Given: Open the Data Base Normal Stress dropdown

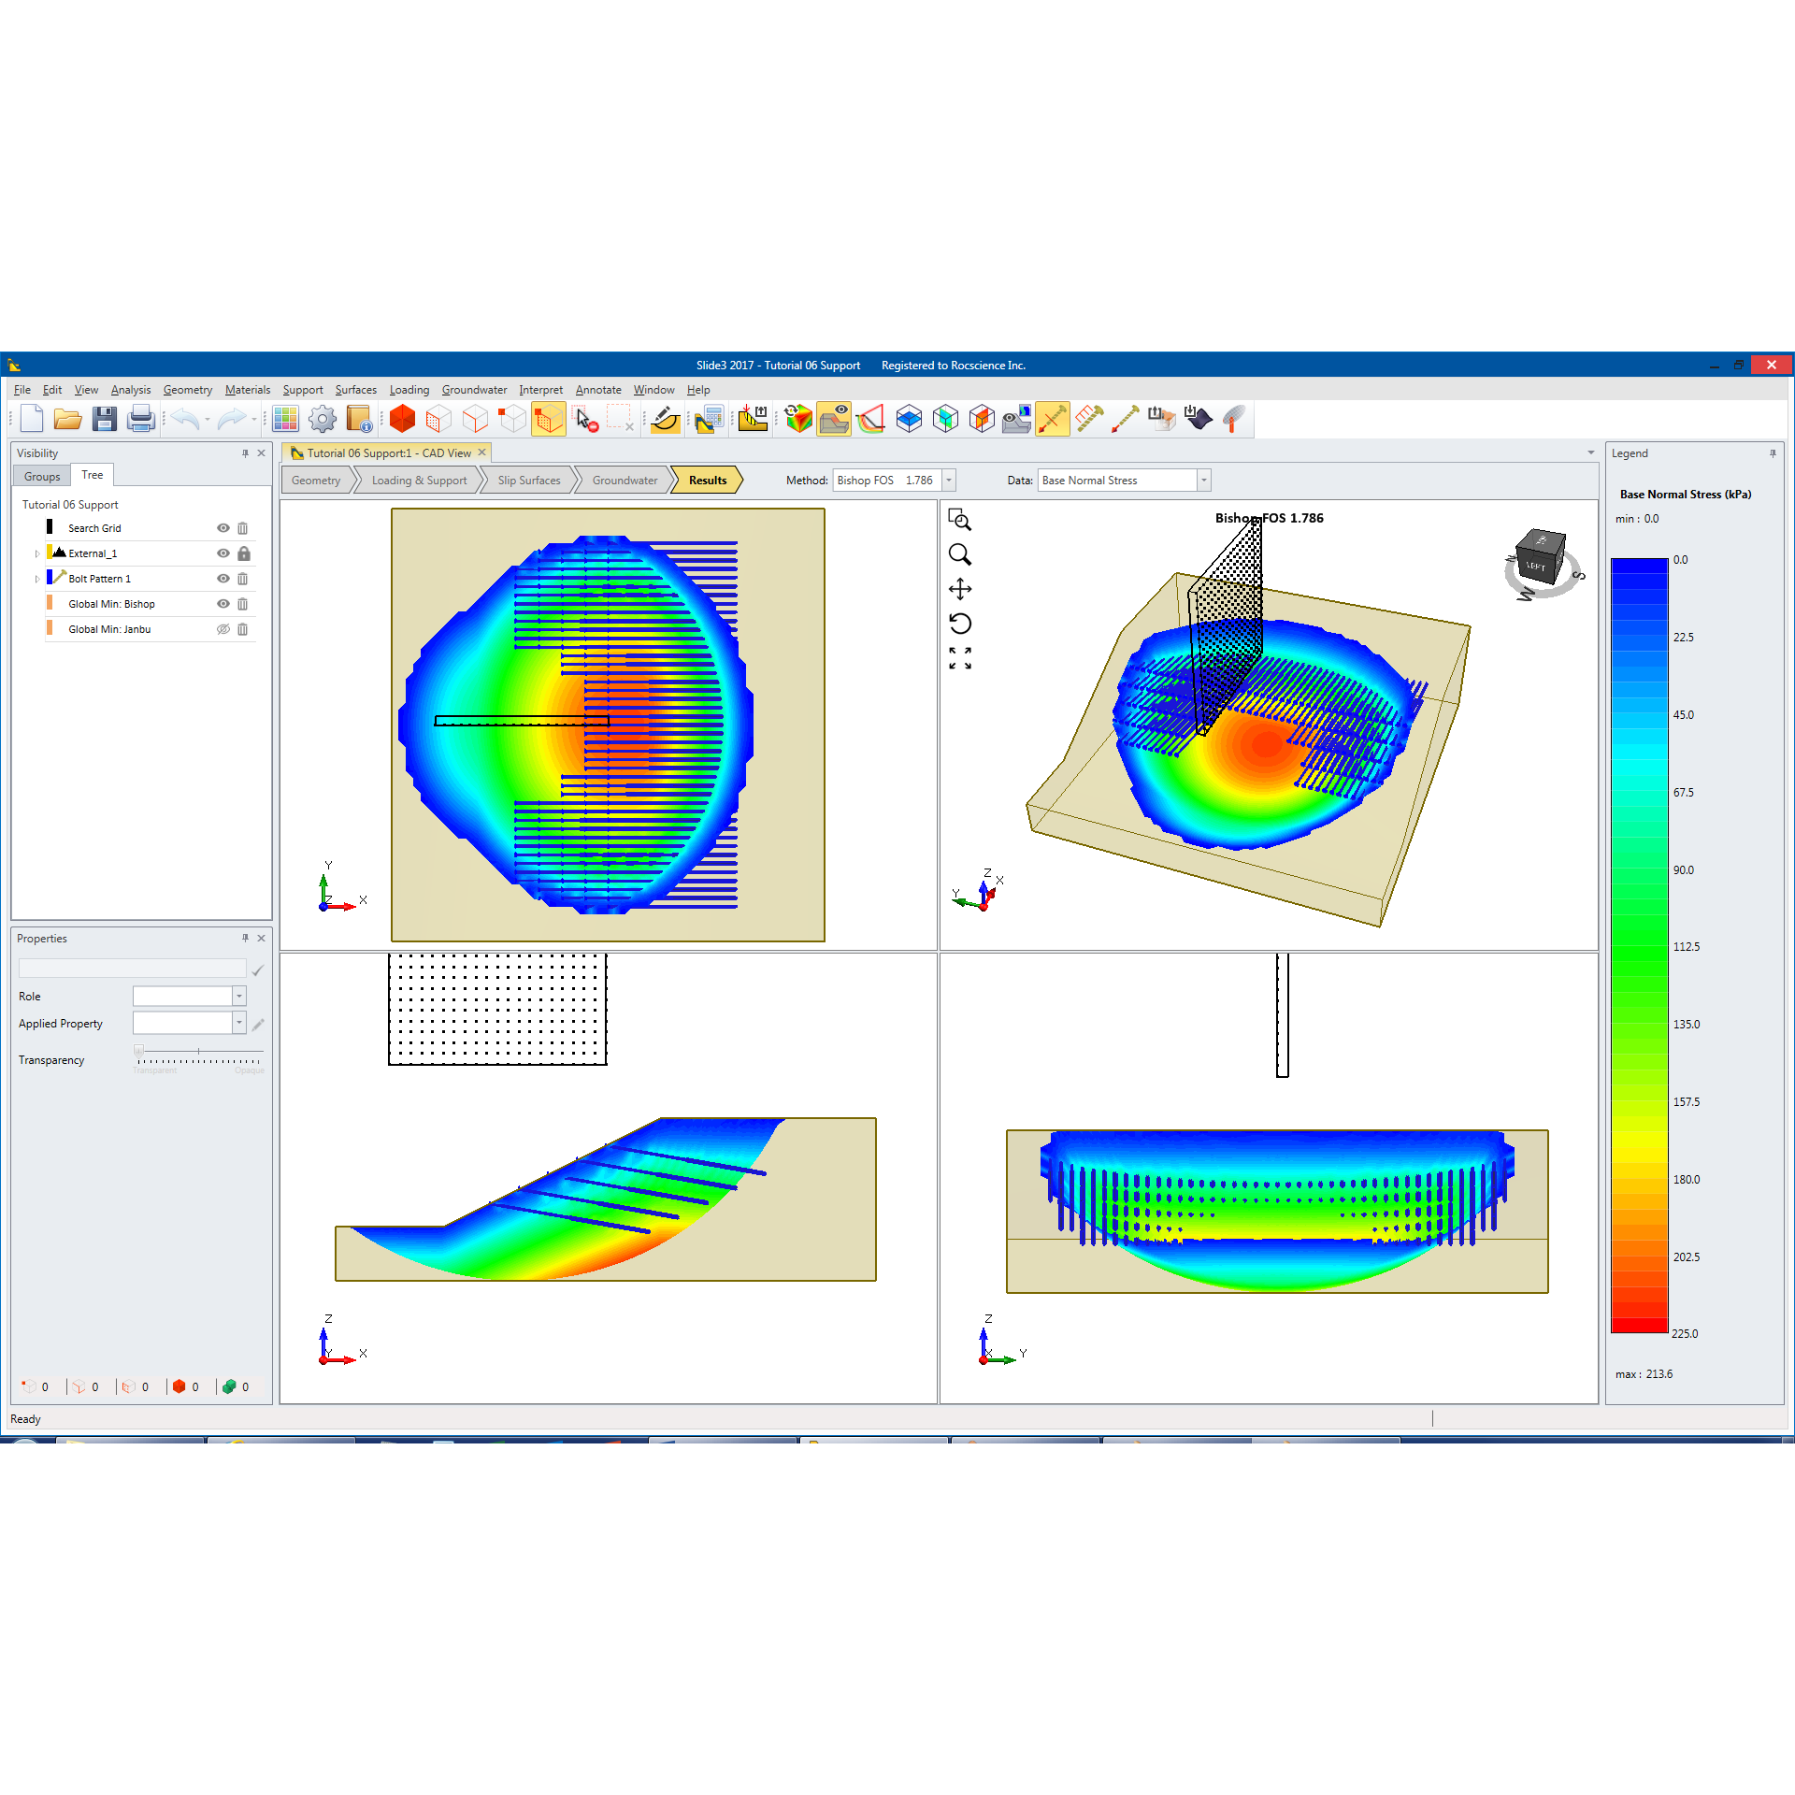Looking at the screenshot, I should (1204, 481).
